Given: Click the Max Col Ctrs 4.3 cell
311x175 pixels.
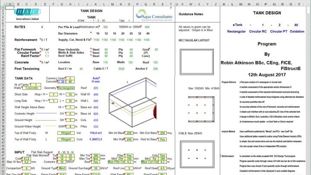Looking at the screenshot, I should (162, 162).
